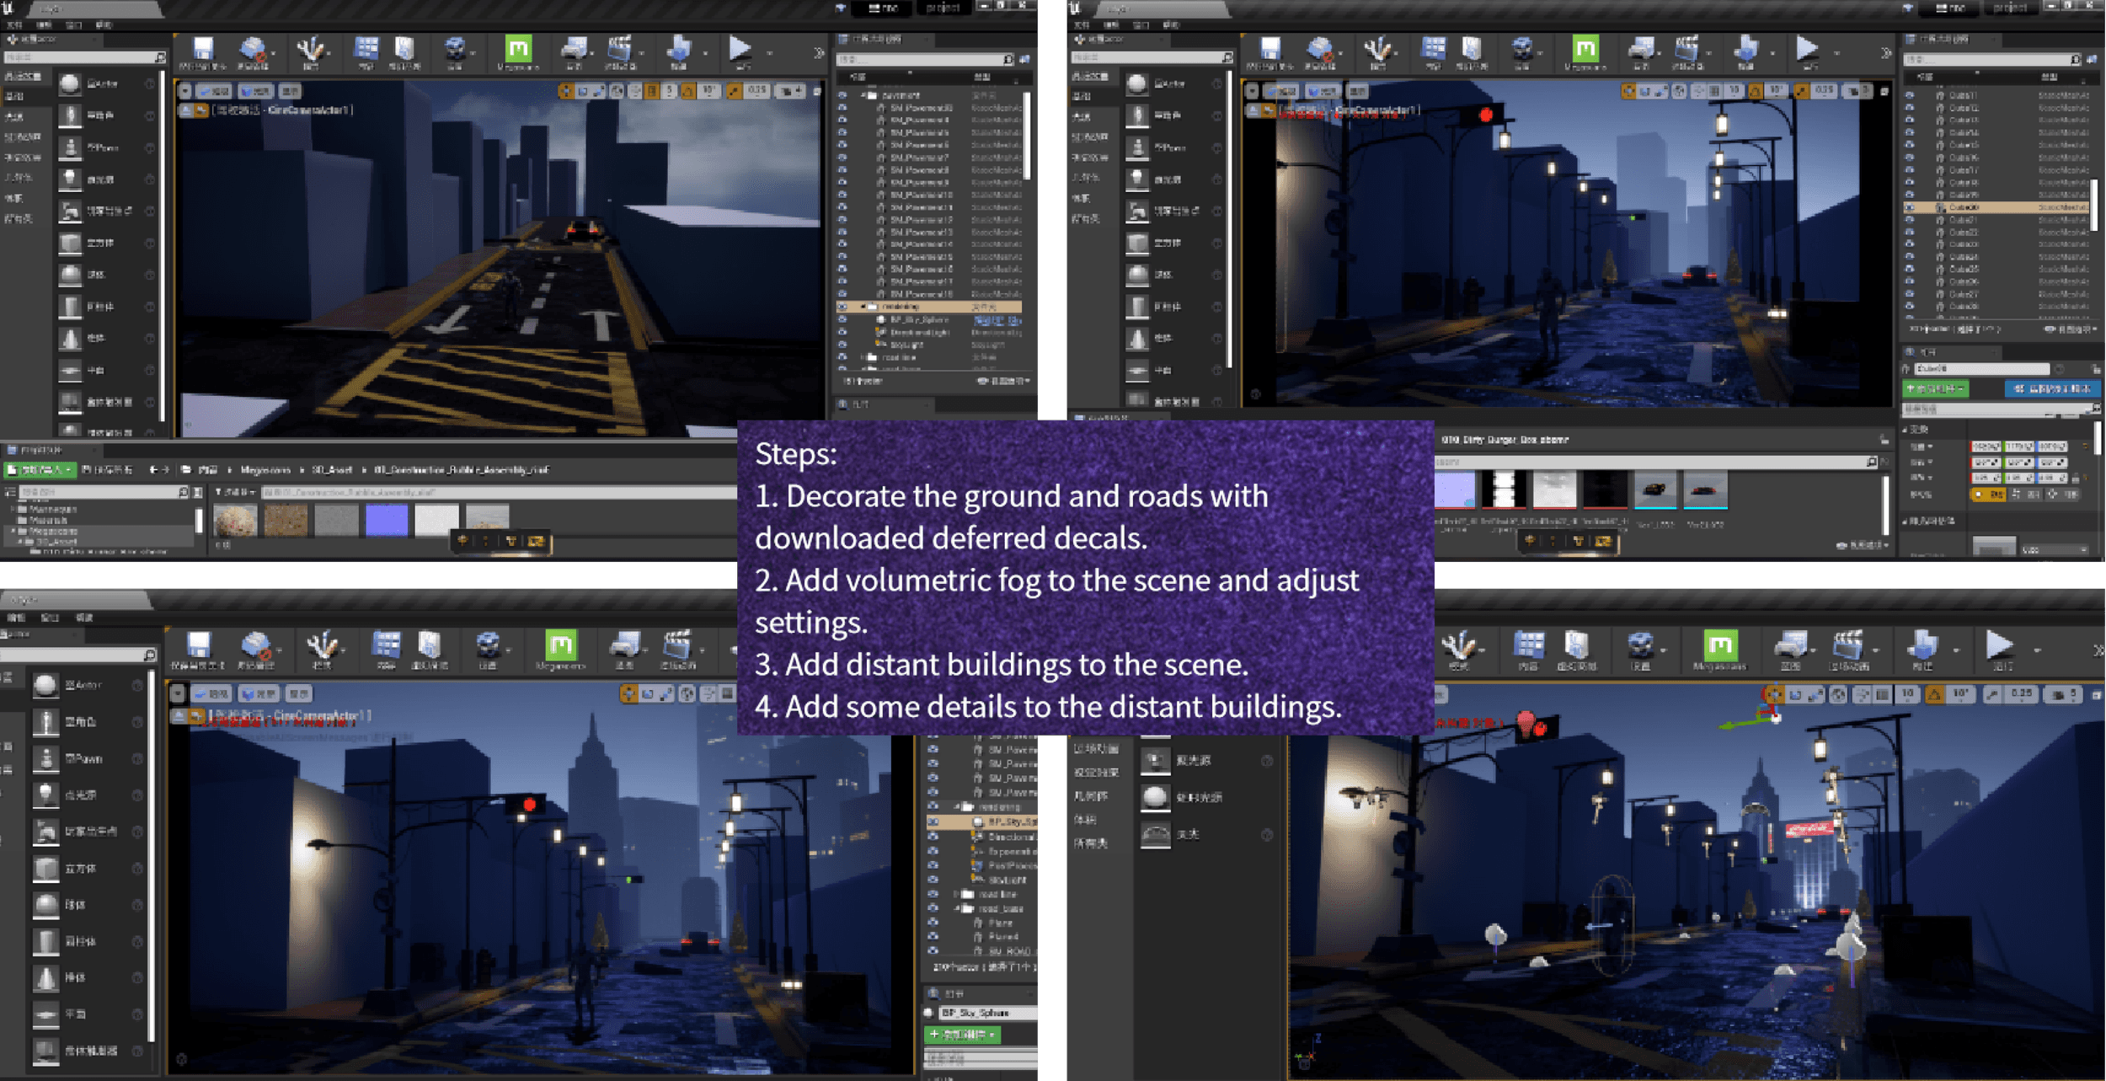Open Cinematics clapperboard icon in top-left screenshot
Screen dimensions: 2106x1081
[x=620, y=49]
